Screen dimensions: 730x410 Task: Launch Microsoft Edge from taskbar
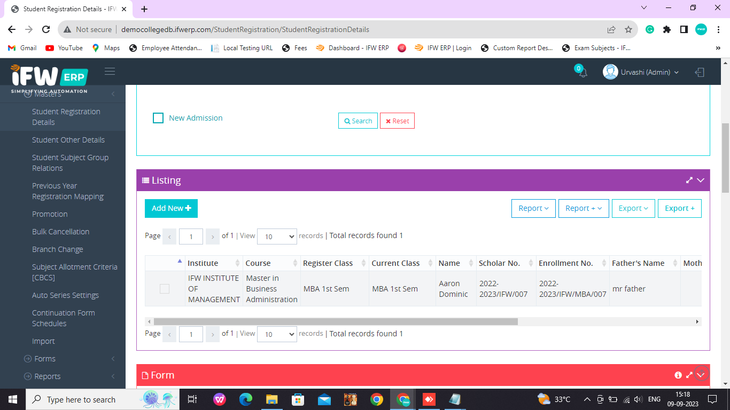tap(246, 399)
